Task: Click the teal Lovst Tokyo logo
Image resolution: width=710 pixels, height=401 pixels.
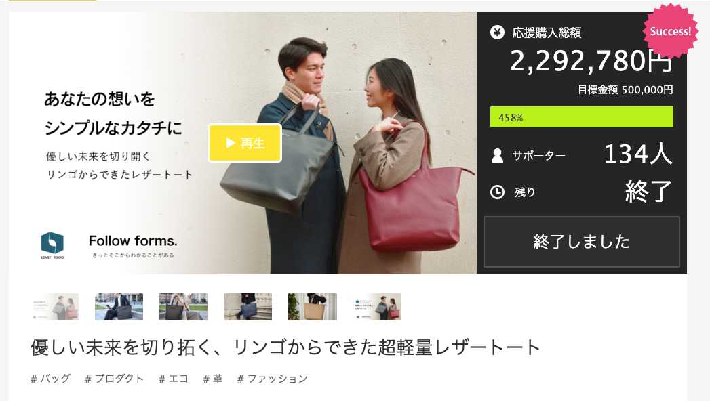Action: 52,245
